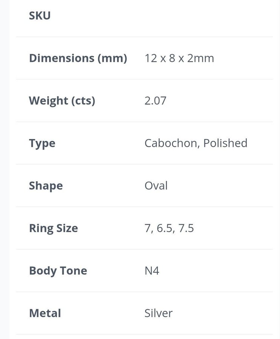Select the word 'Cabochon' in Type
Viewport: 280px width, 339px height.
pyautogui.click(x=171, y=143)
